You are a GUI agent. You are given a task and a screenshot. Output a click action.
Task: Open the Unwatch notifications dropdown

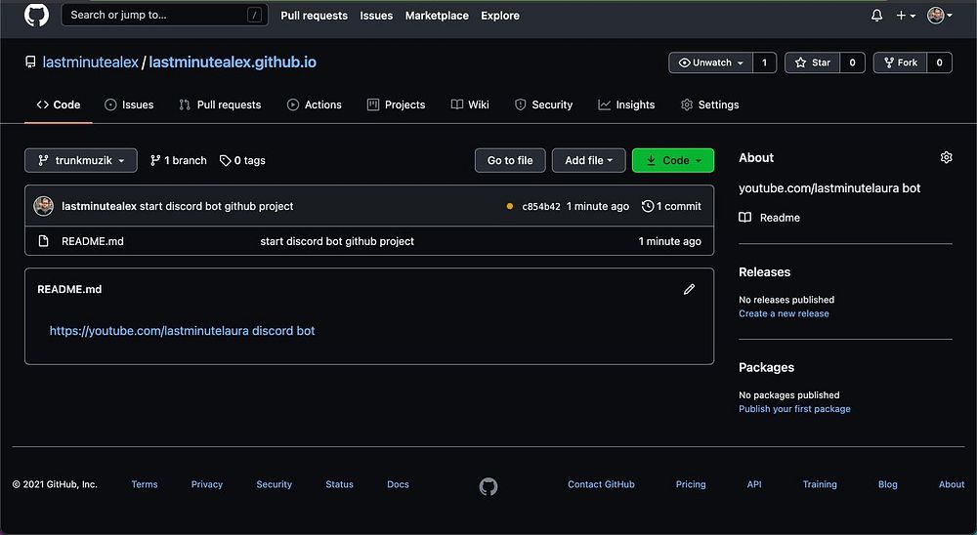710,62
